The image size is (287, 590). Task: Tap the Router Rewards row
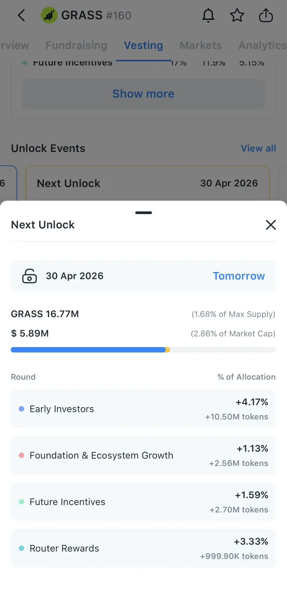click(143, 548)
